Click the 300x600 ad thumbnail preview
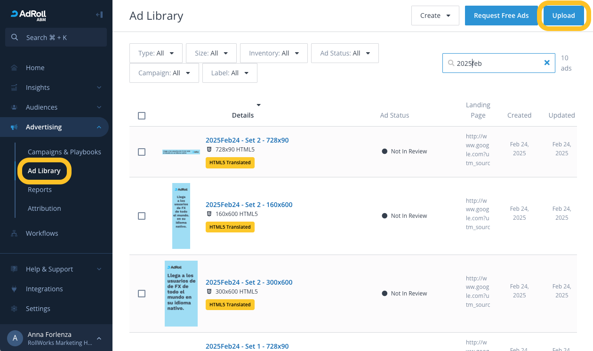This screenshot has height=351, width=593. pyautogui.click(x=181, y=293)
